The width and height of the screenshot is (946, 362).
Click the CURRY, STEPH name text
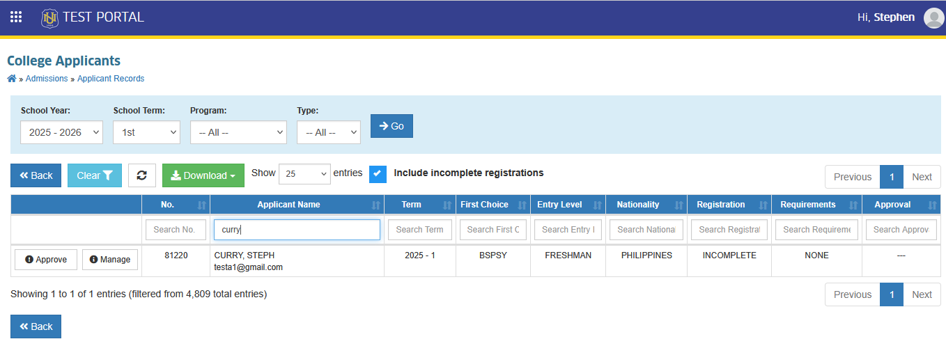pos(245,255)
